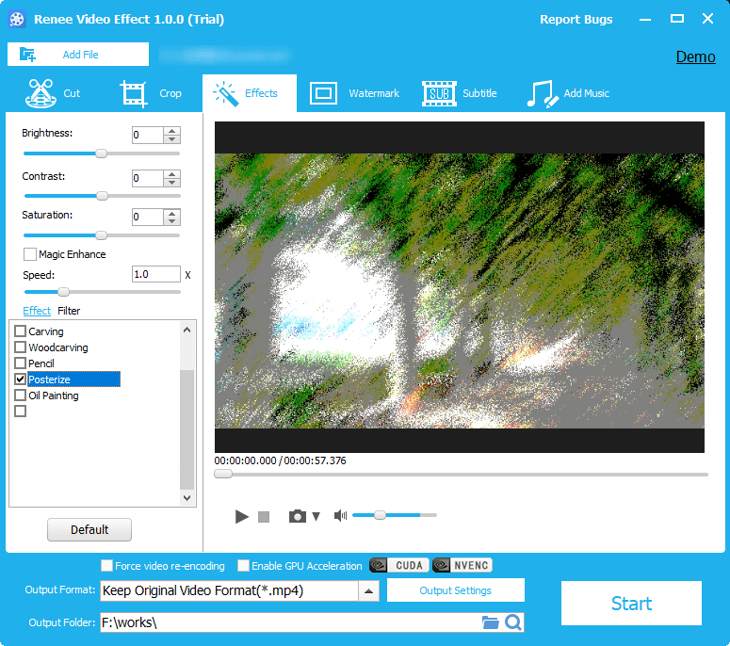Open the Cut scissors tool

(41, 93)
